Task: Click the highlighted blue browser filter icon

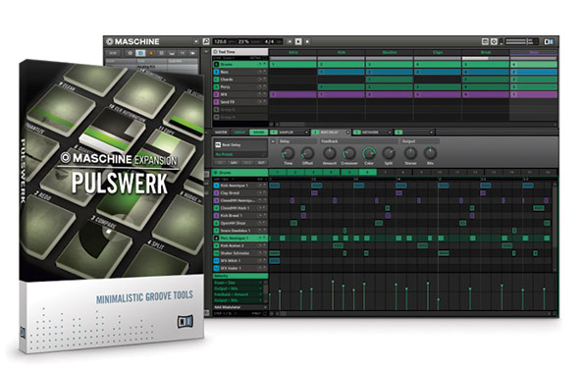Action: pos(140,53)
